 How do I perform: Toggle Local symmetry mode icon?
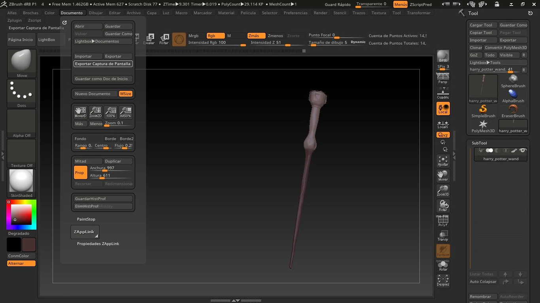443,108
